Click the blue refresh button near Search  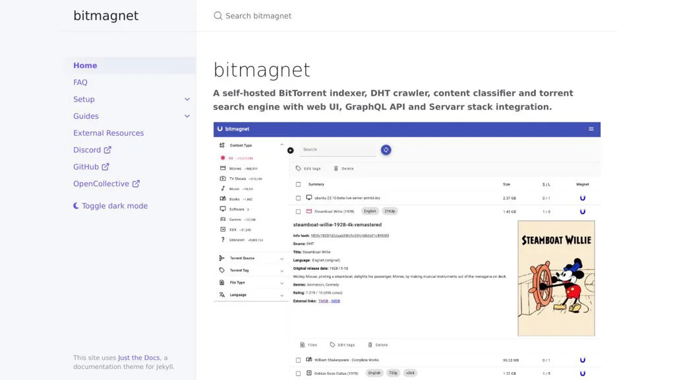(386, 150)
